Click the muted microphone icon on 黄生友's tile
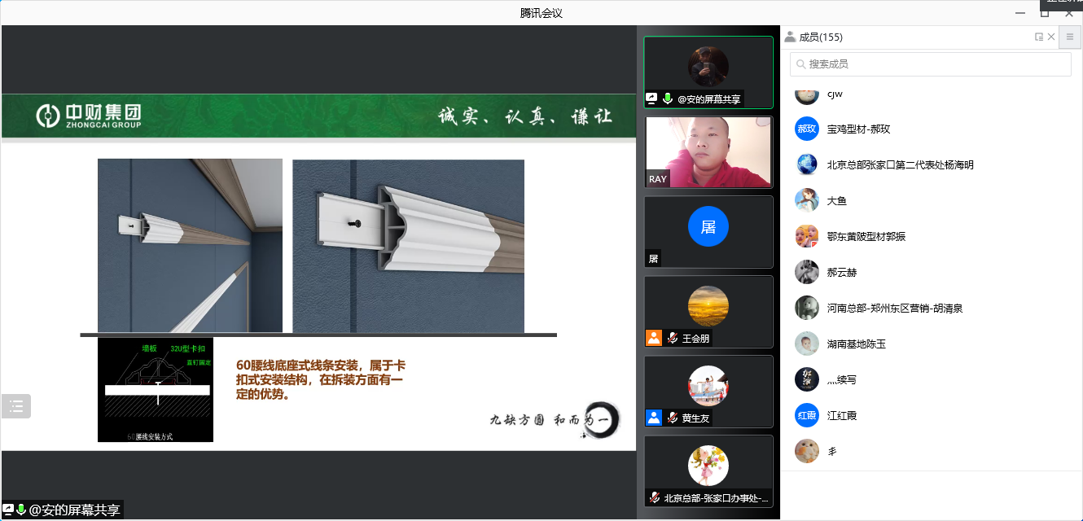 point(673,418)
